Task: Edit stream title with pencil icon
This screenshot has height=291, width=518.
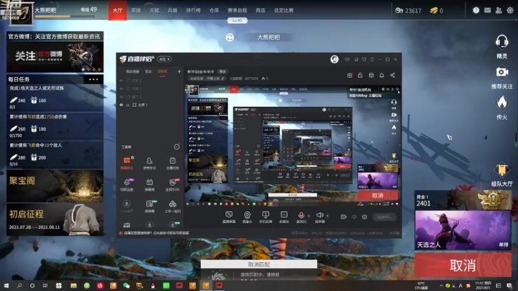Action: pyautogui.click(x=223, y=78)
